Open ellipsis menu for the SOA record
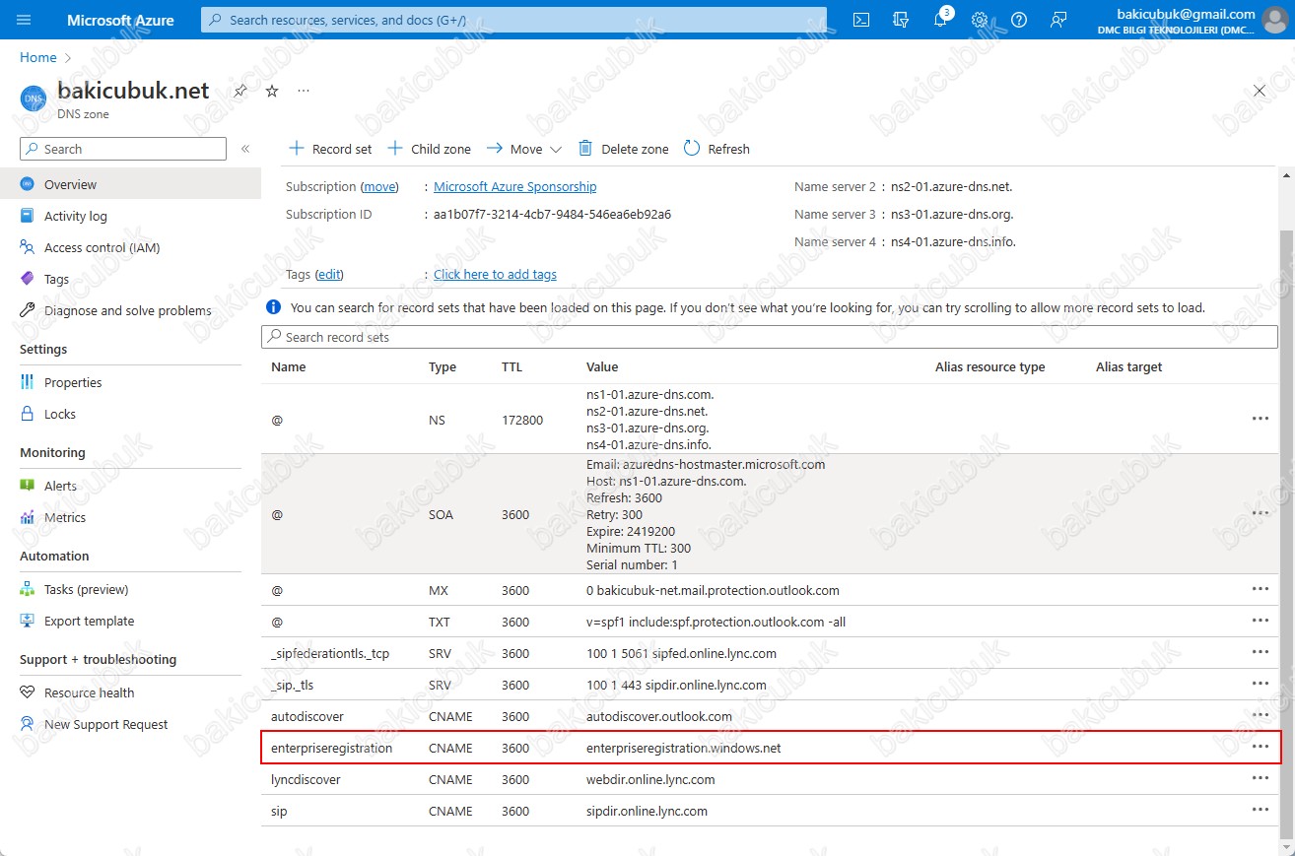 1260,513
